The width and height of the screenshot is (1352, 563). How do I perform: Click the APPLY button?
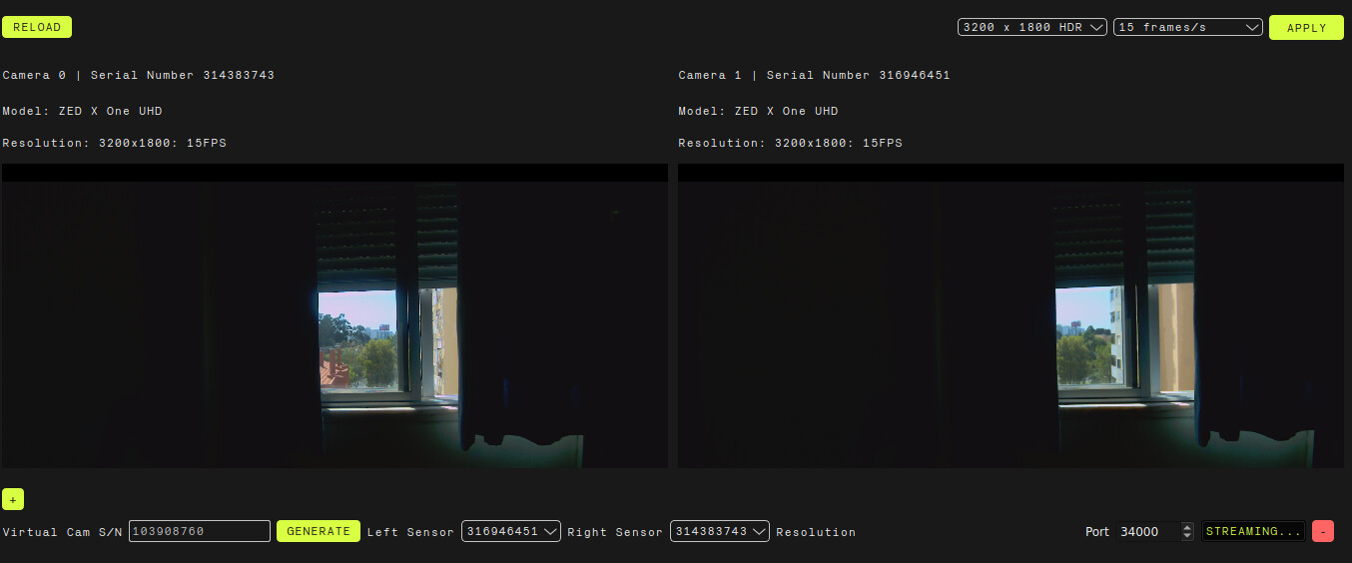(1306, 27)
